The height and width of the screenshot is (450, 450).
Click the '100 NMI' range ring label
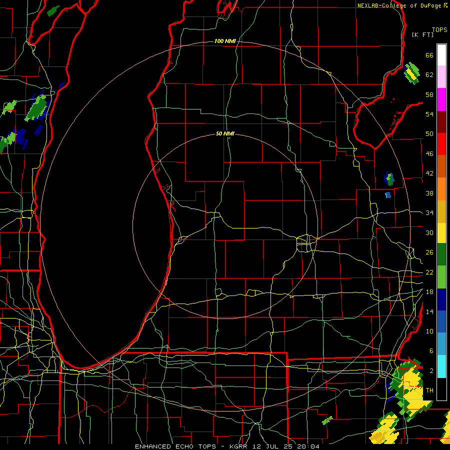[225, 41]
